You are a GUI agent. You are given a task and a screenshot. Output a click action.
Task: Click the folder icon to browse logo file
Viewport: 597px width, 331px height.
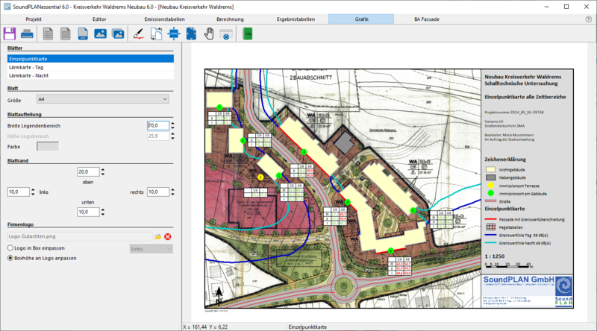pos(157,236)
